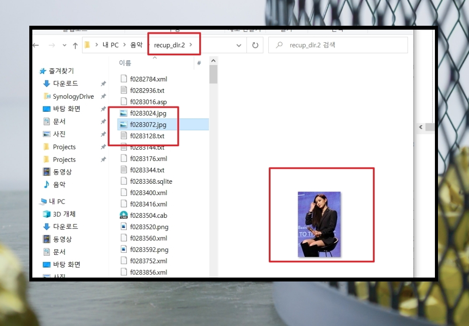The width and height of the screenshot is (469, 326).
Task: Open recent locations dropdown arrow
Action: click(64, 45)
